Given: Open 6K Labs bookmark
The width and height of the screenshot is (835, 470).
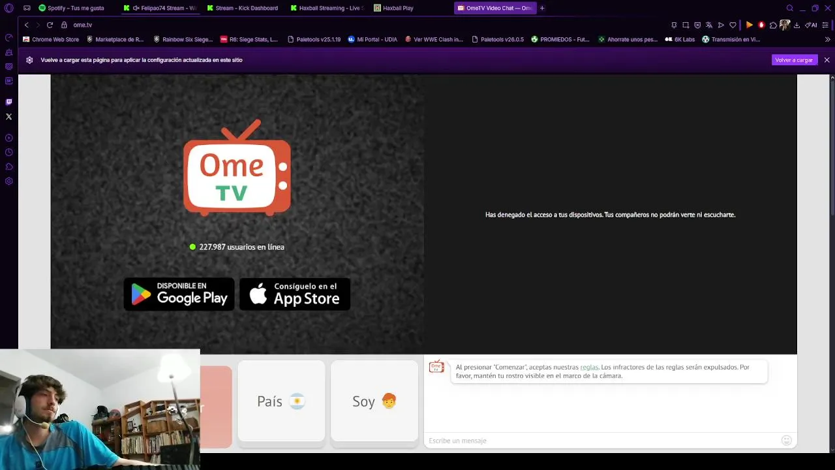Looking at the screenshot, I should [680, 39].
